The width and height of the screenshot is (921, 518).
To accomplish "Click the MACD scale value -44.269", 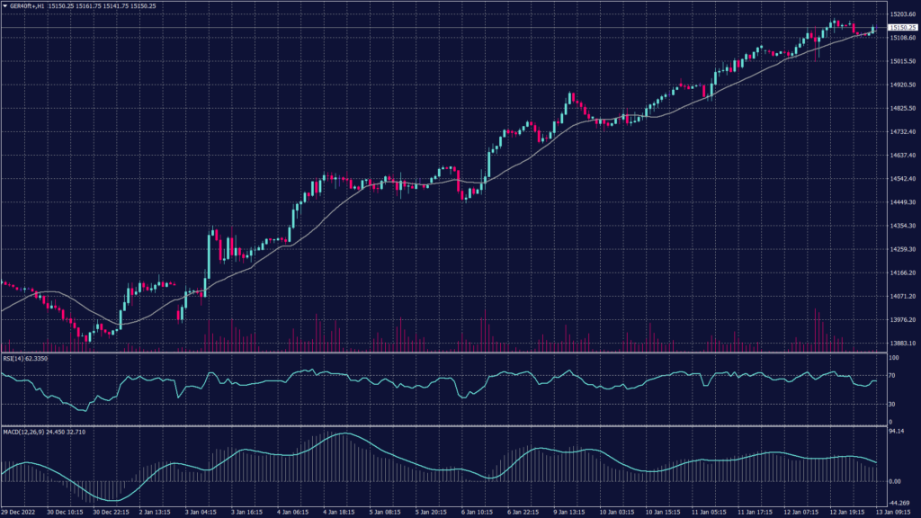I will (899, 503).
